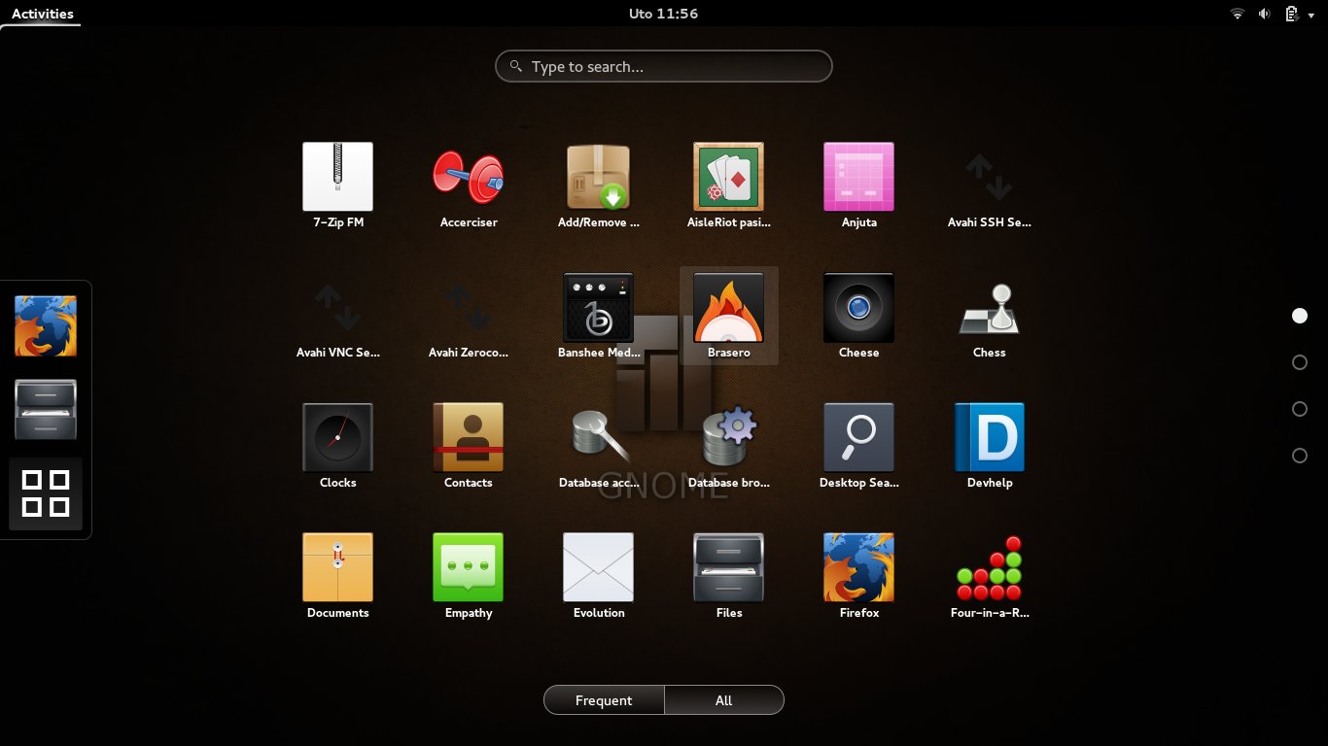The image size is (1328, 746).
Task: Click the Activities button in top bar
Action: [42, 14]
